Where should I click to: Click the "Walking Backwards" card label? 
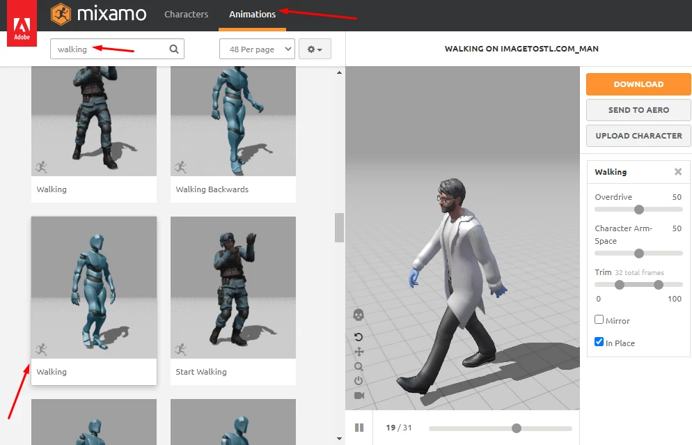[212, 189]
